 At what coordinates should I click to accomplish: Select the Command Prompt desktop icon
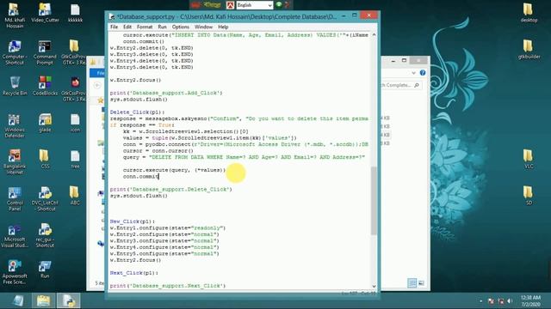coord(45,52)
